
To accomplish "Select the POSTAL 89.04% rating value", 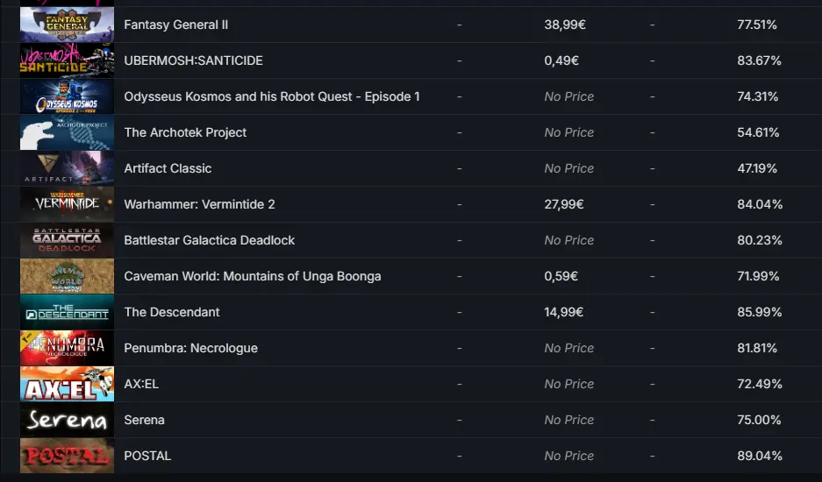I will pyautogui.click(x=759, y=456).
